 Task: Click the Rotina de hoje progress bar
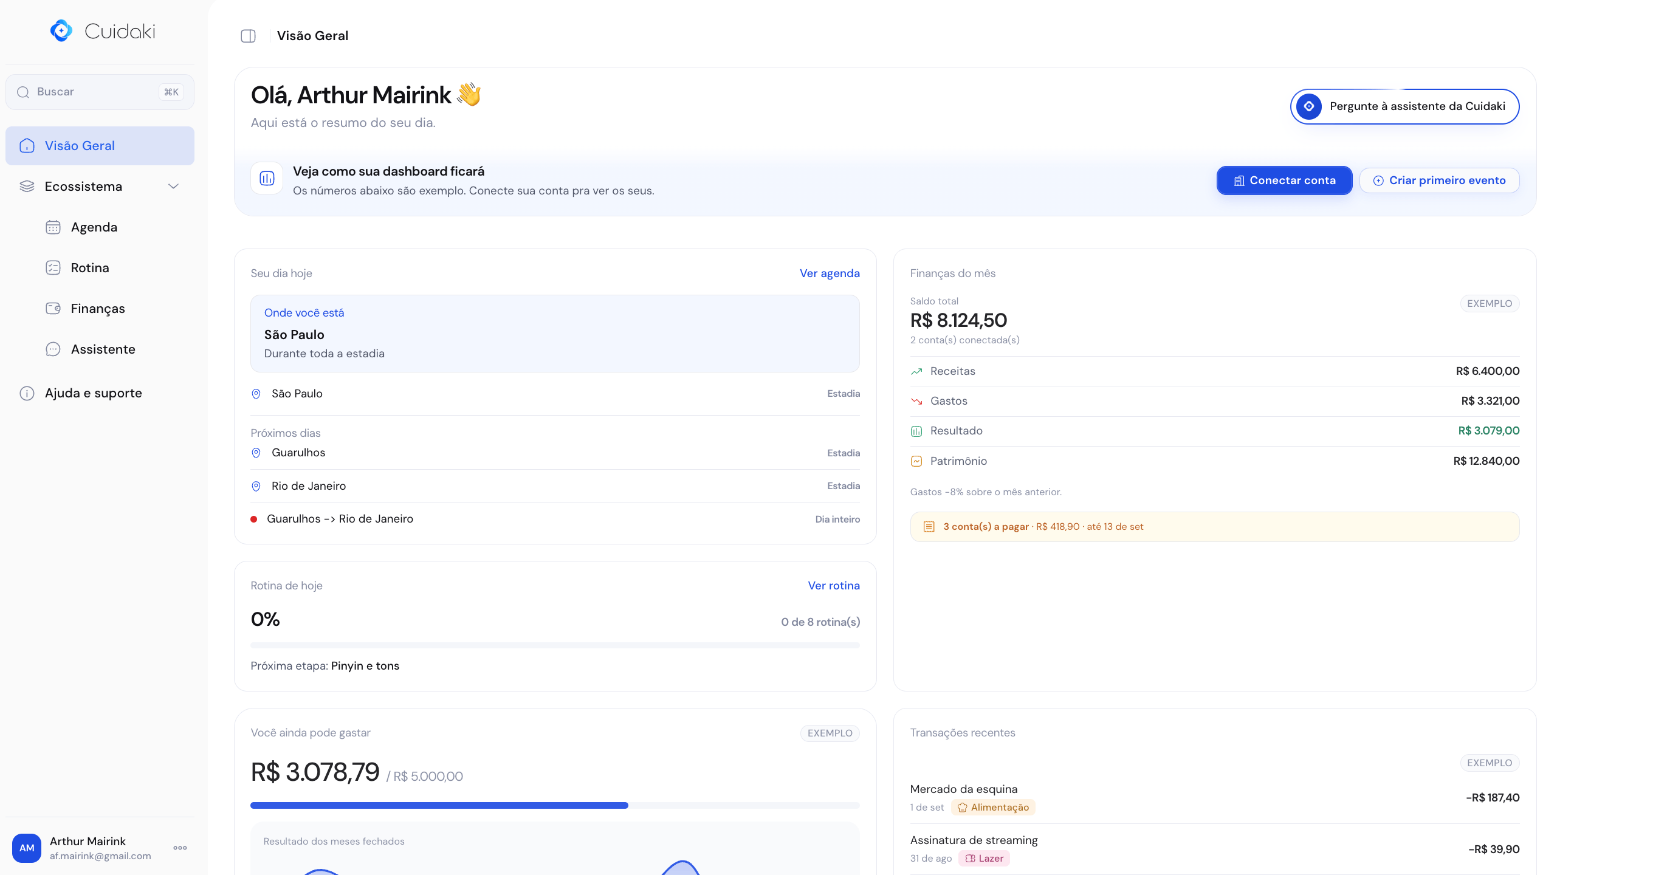(555, 645)
